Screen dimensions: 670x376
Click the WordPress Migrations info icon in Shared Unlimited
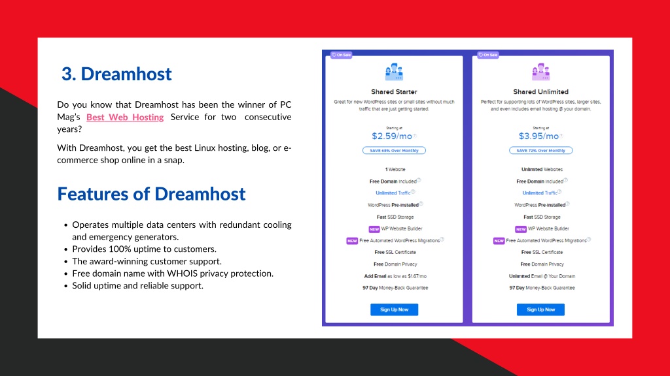click(x=589, y=240)
